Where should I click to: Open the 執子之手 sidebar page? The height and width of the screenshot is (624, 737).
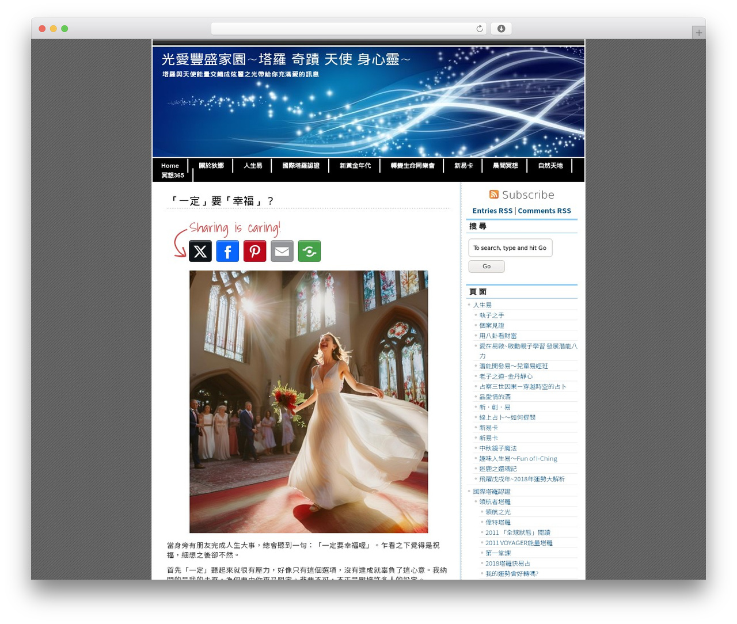pyautogui.click(x=492, y=315)
